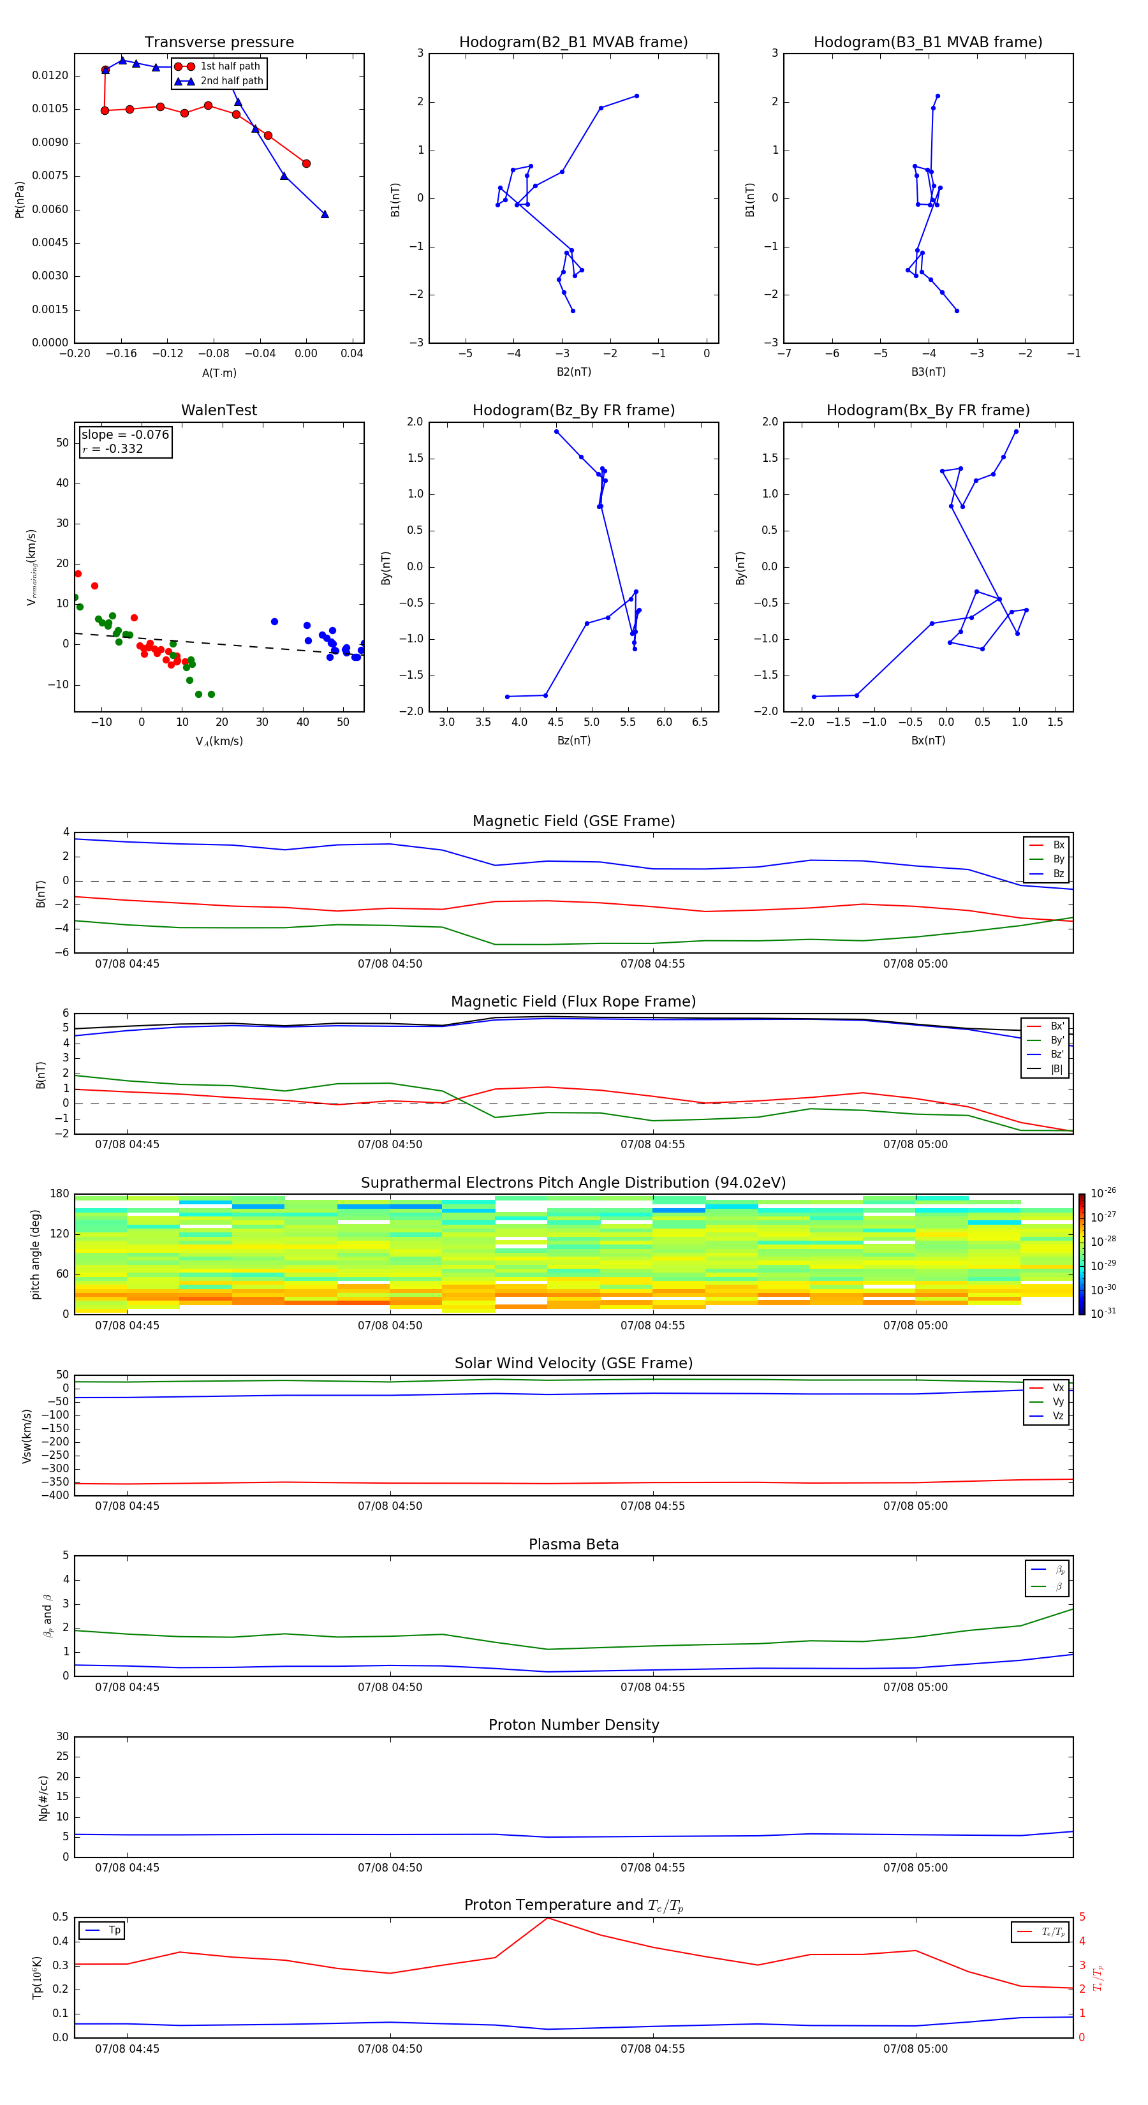Viewport: 1148px width, 2105px height.
Task: Click the "2nd half path" legend entry
Action: pyautogui.click(x=219, y=81)
